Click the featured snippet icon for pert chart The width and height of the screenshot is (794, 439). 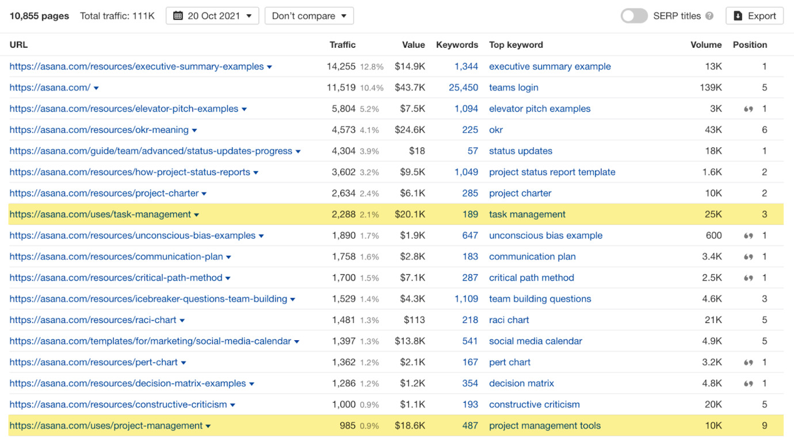pos(748,363)
